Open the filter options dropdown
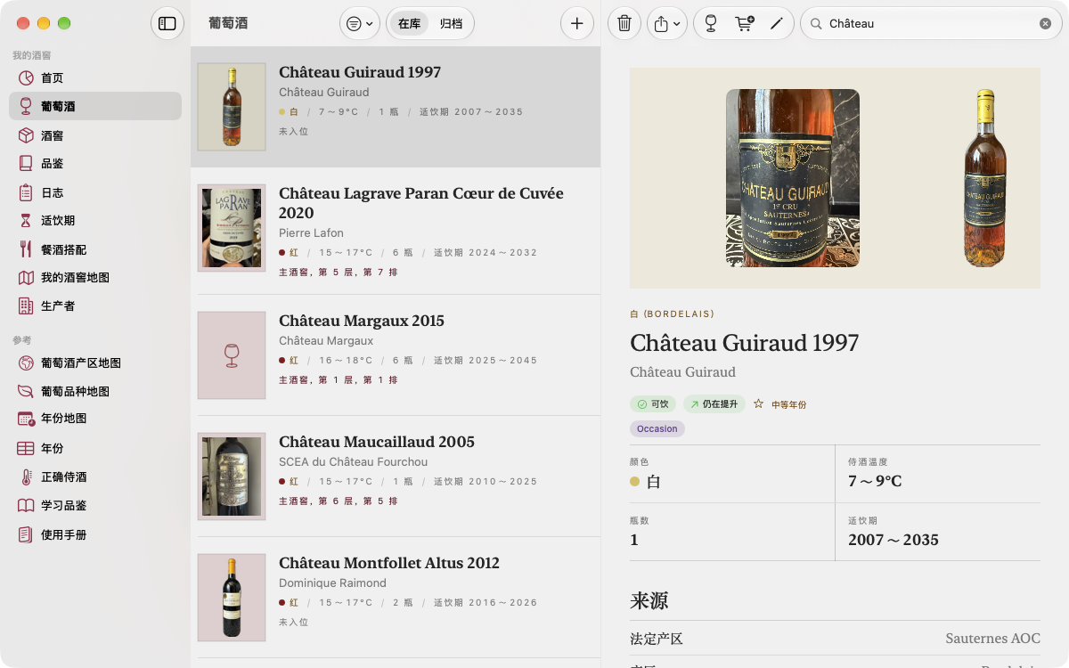Image resolution: width=1069 pixels, height=668 pixels. coord(360,24)
